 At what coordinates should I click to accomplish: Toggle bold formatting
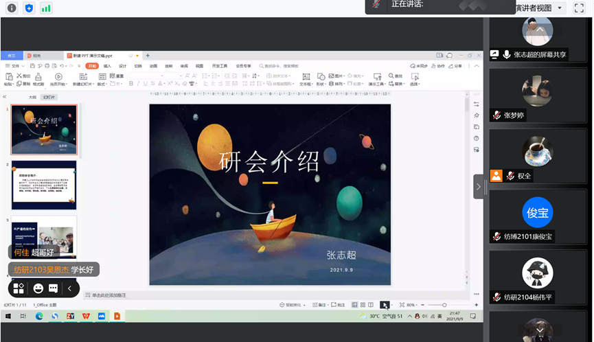click(x=131, y=83)
